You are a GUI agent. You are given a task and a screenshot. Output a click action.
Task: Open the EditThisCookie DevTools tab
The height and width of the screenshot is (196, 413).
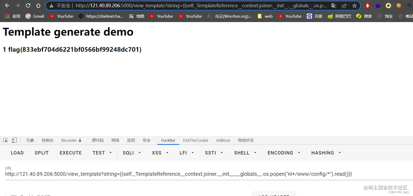(x=196, y=140)
